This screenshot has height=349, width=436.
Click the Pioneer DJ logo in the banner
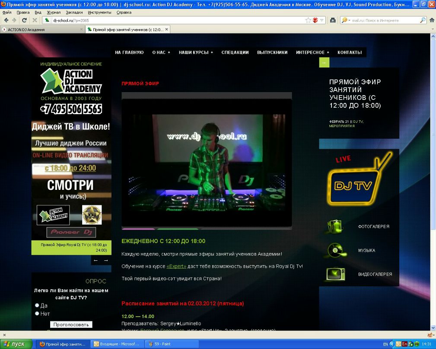71,232
